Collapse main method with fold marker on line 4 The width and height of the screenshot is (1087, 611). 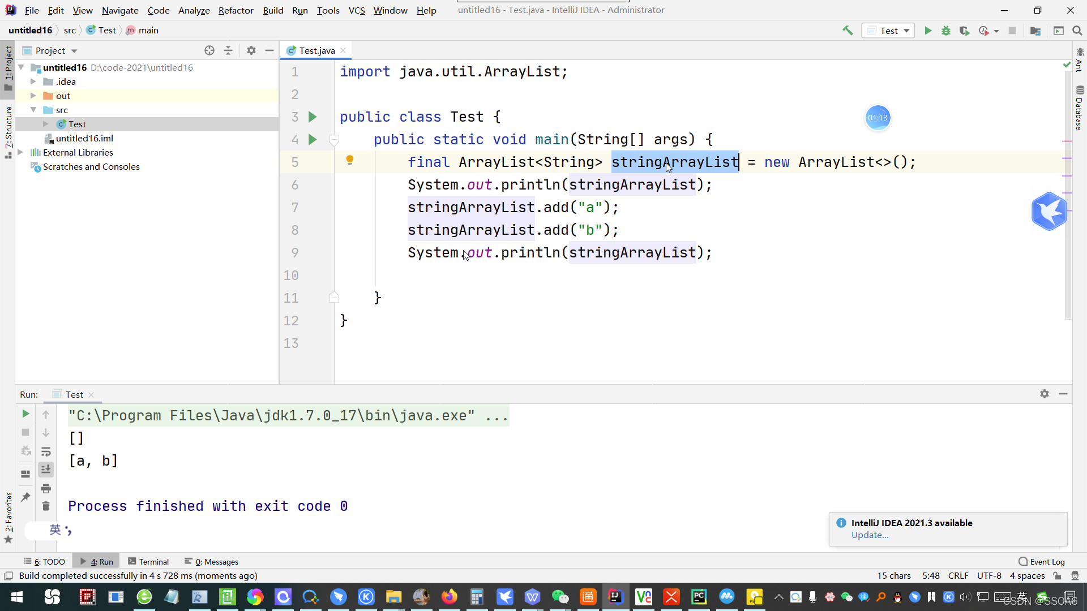[x=334, y=140]
